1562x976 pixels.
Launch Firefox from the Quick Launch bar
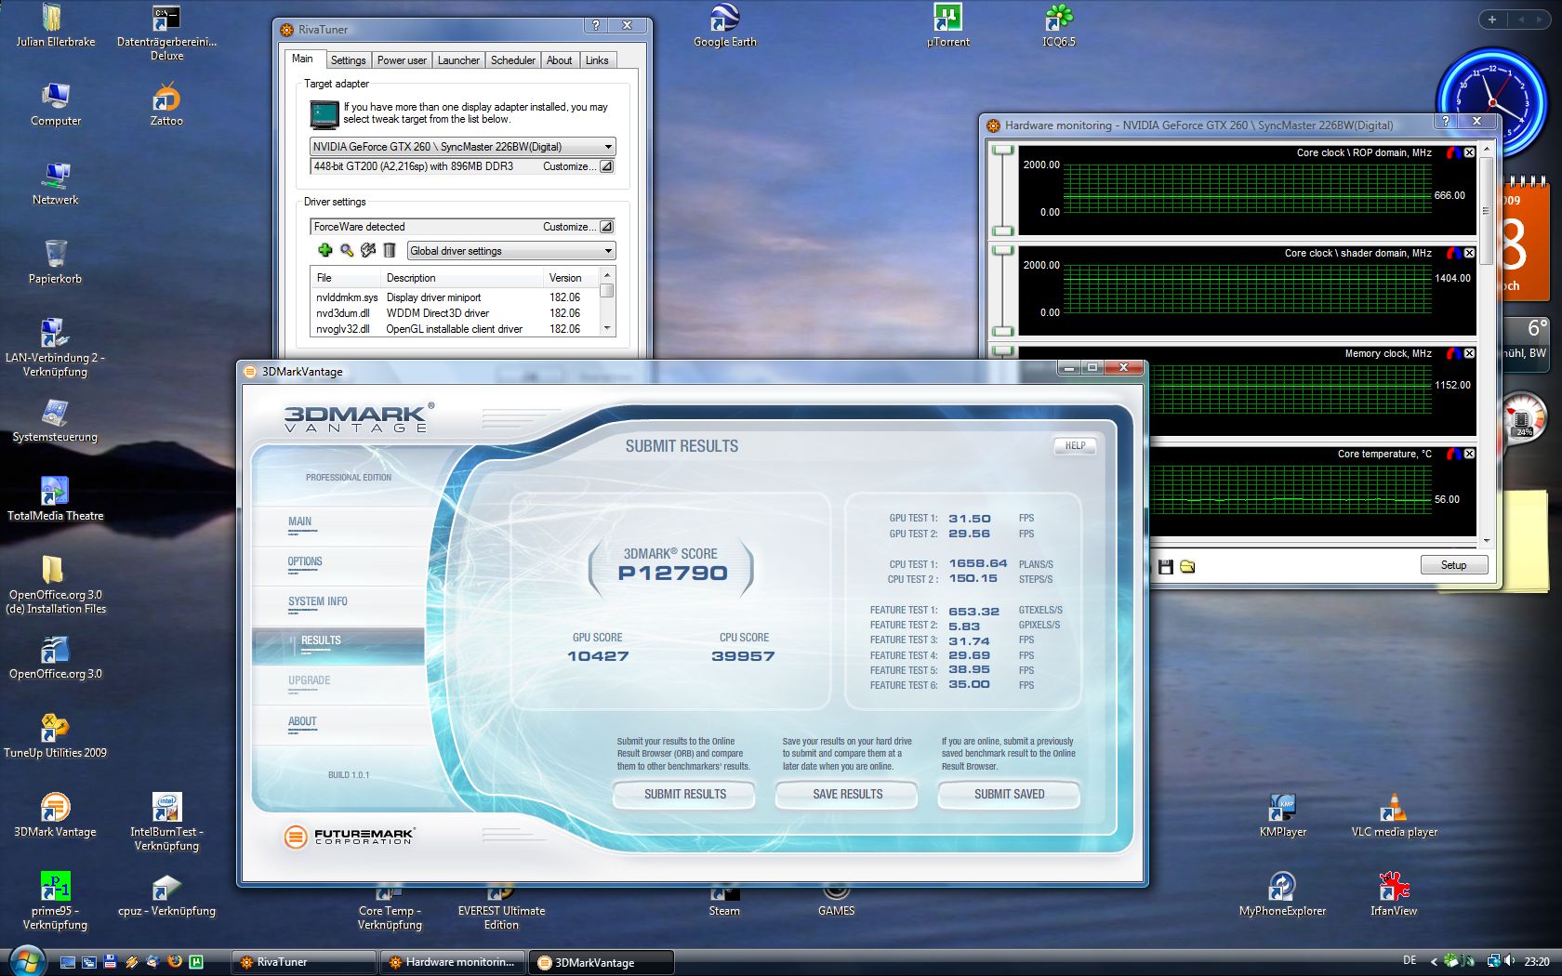(173, 962)
